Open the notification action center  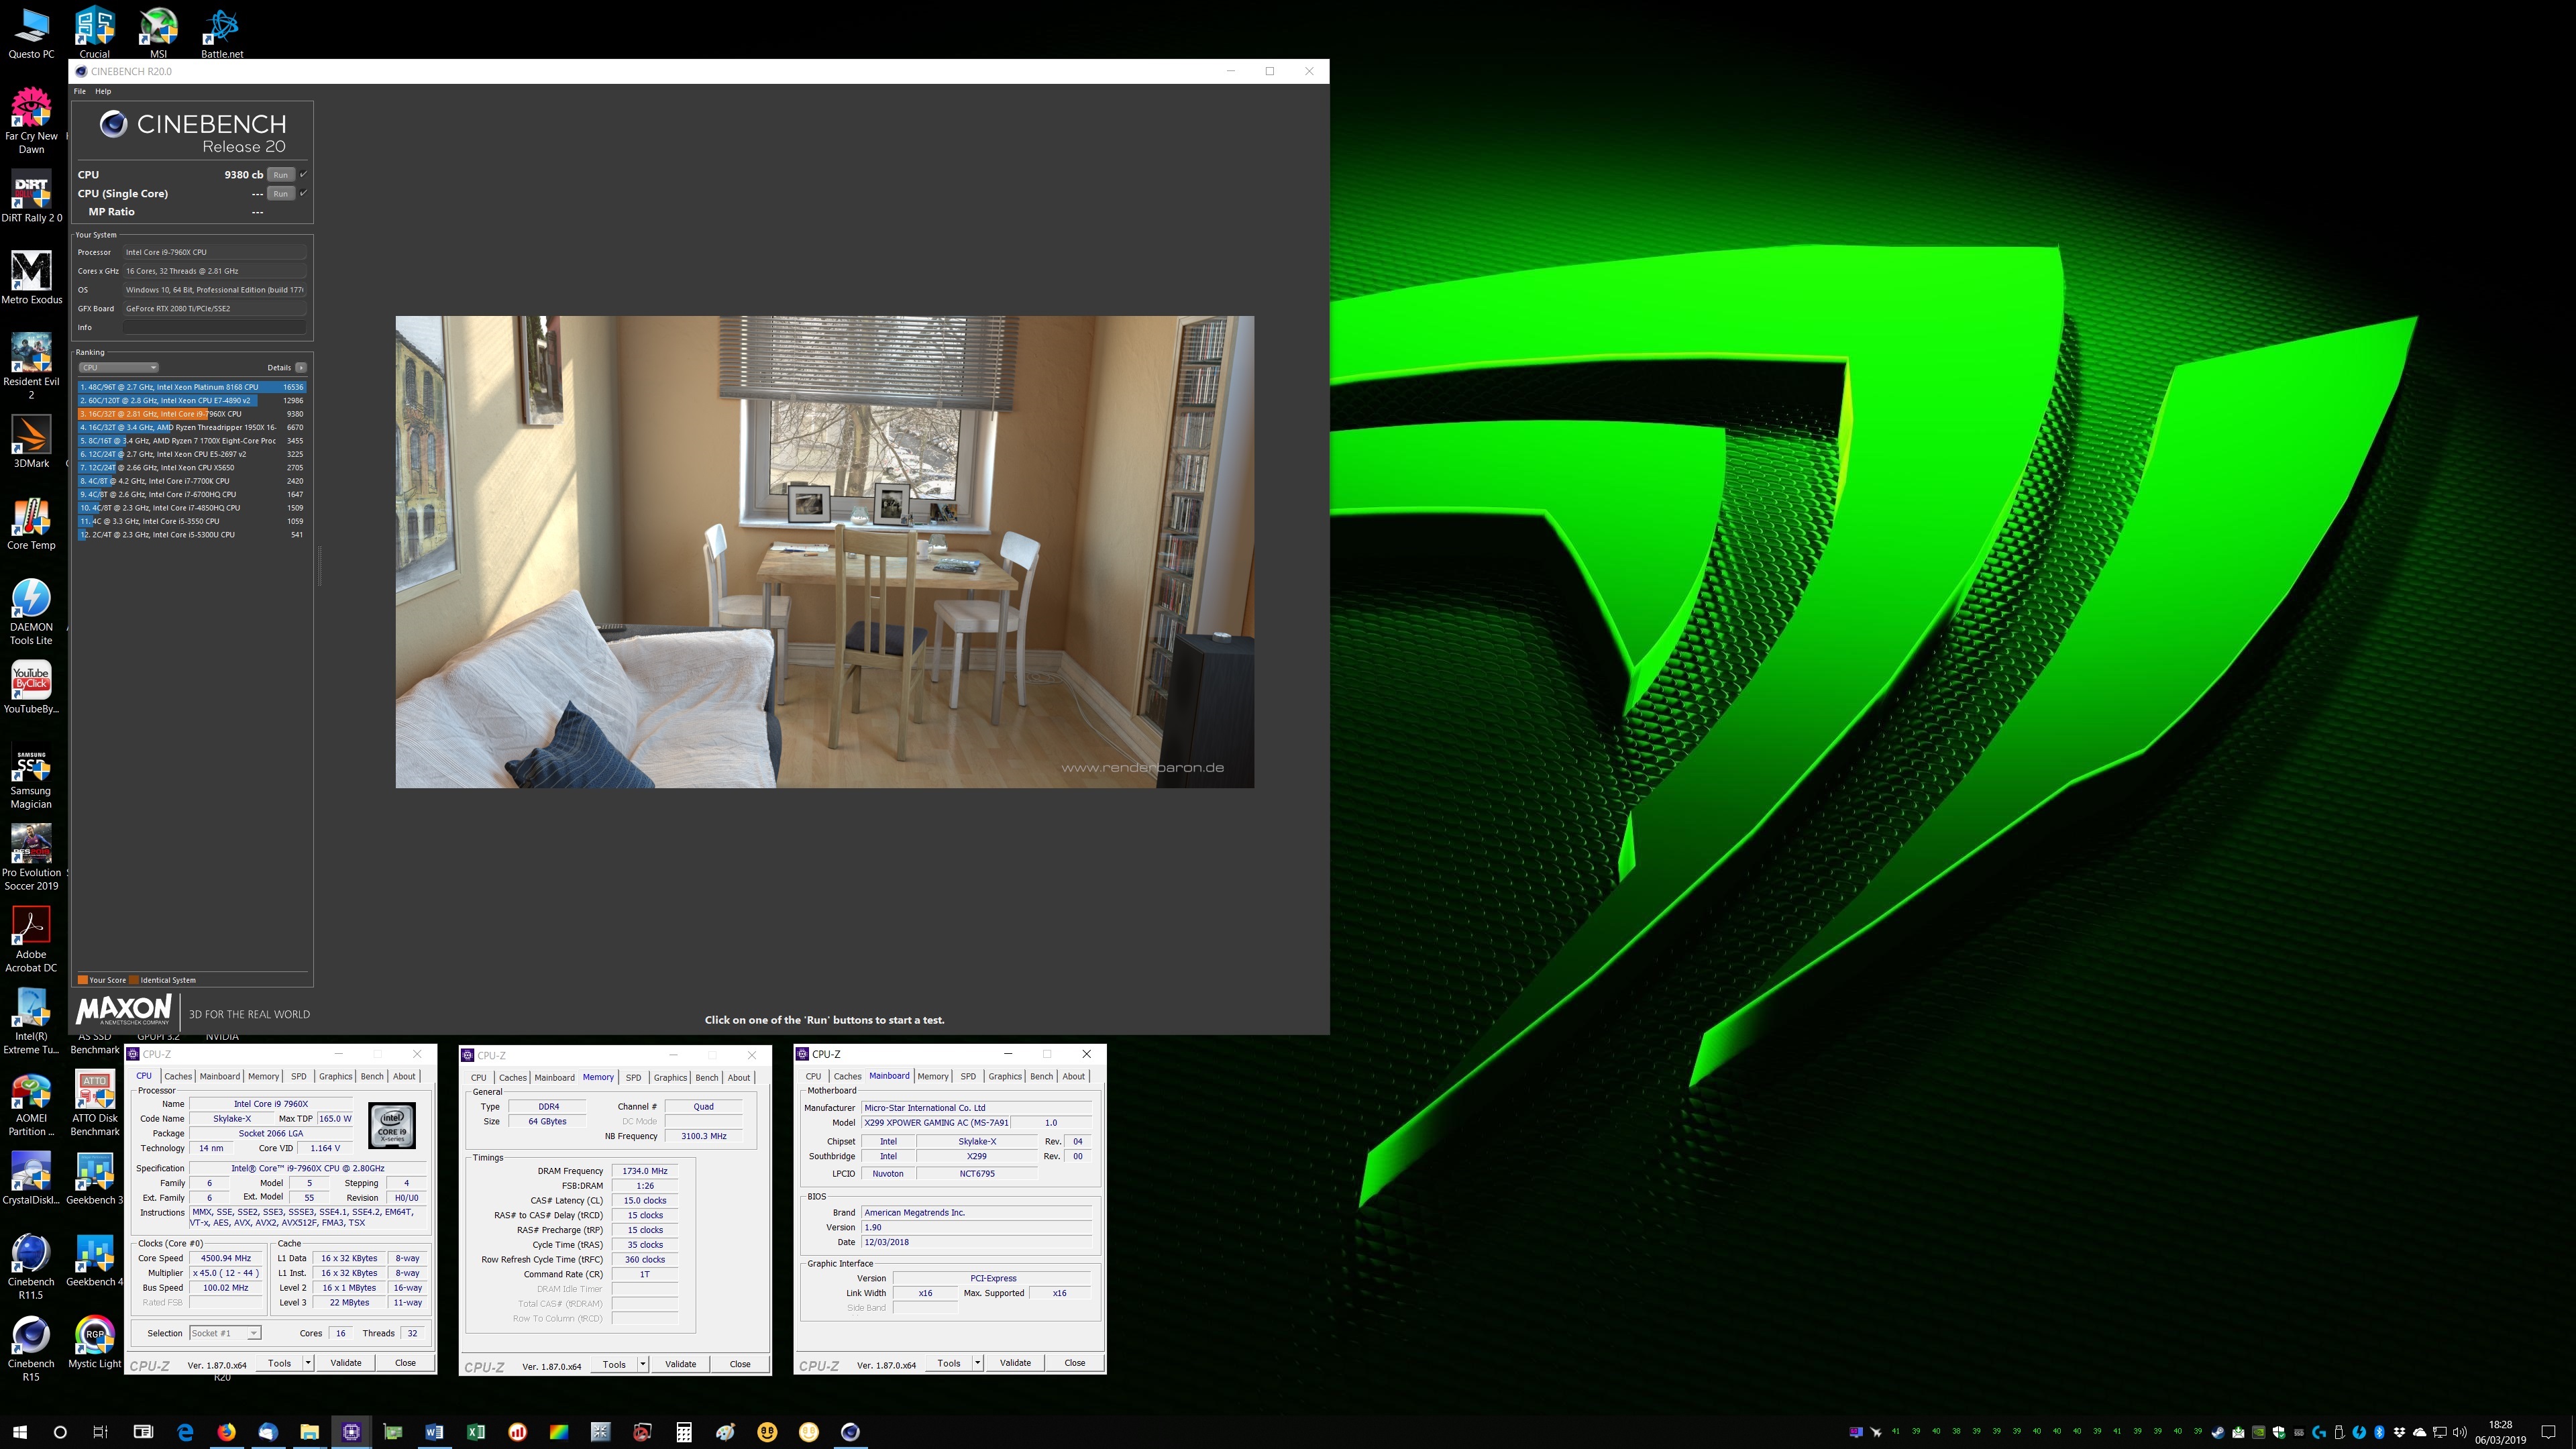tap(2549, 1432)
